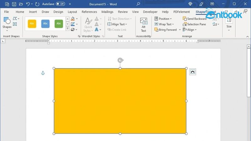The width and height of the screenshot is (251, 141).
Task: Click the rotation handle above the rectangle
Action: [x=120, y=60]
